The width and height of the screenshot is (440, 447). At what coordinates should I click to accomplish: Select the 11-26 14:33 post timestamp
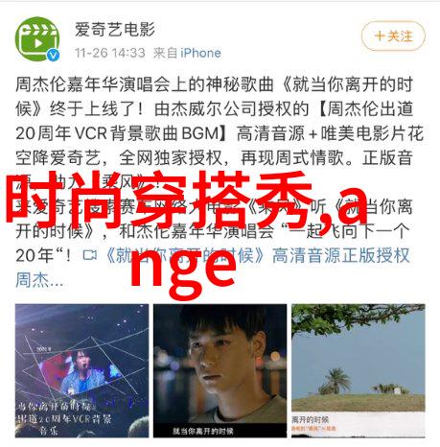[x=110, y=53]
